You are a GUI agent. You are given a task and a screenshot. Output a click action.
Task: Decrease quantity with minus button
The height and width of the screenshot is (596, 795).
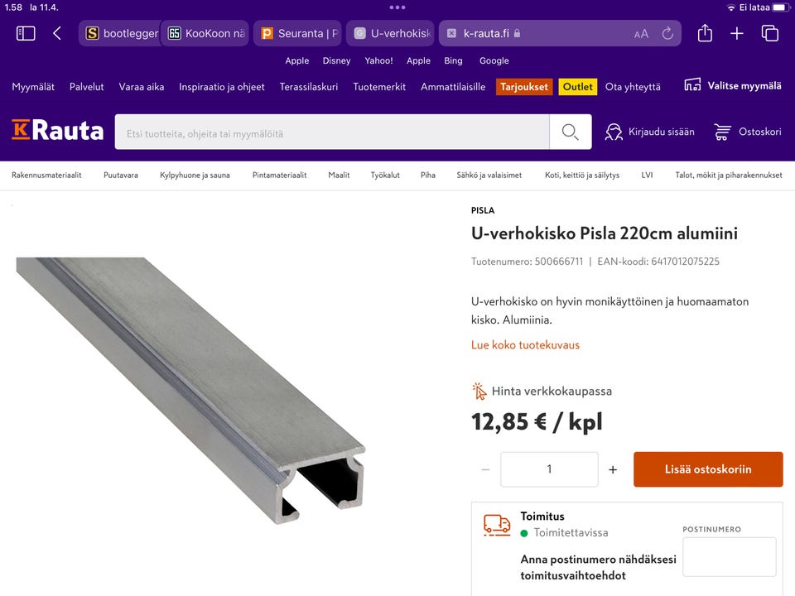click(485, 469)
